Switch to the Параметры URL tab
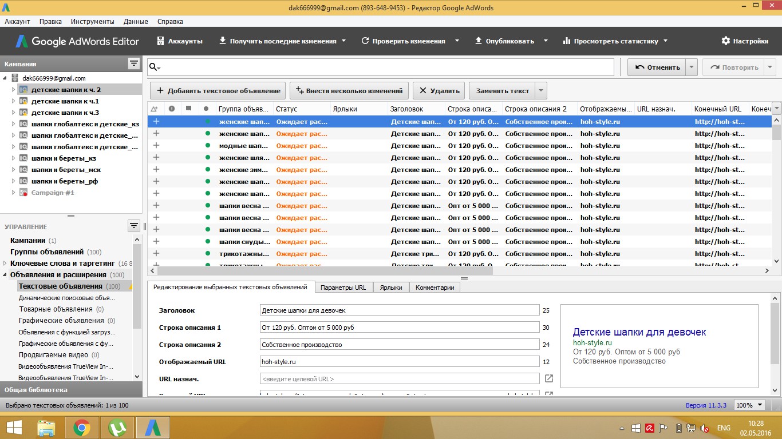This screenshot has height=439, width=782. point(343,288)
